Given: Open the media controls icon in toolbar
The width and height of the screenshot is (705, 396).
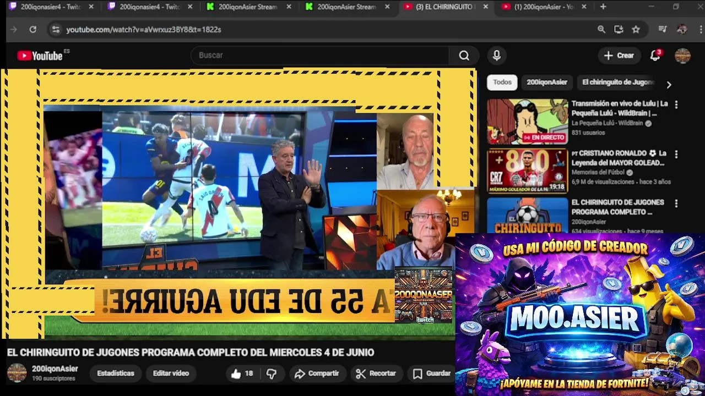Looking at the screenshot, I should click(x=663, y=29).
